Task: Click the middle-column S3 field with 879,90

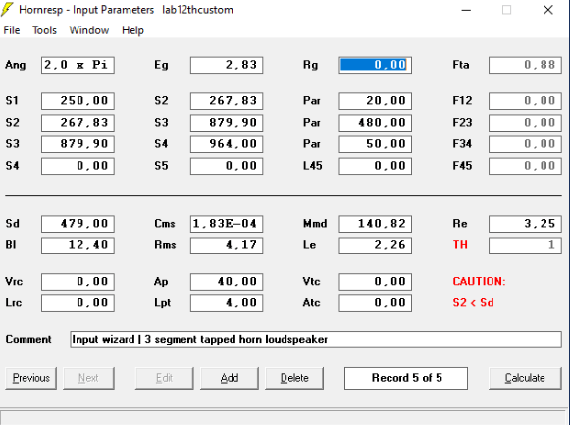Action: (227, 123)
